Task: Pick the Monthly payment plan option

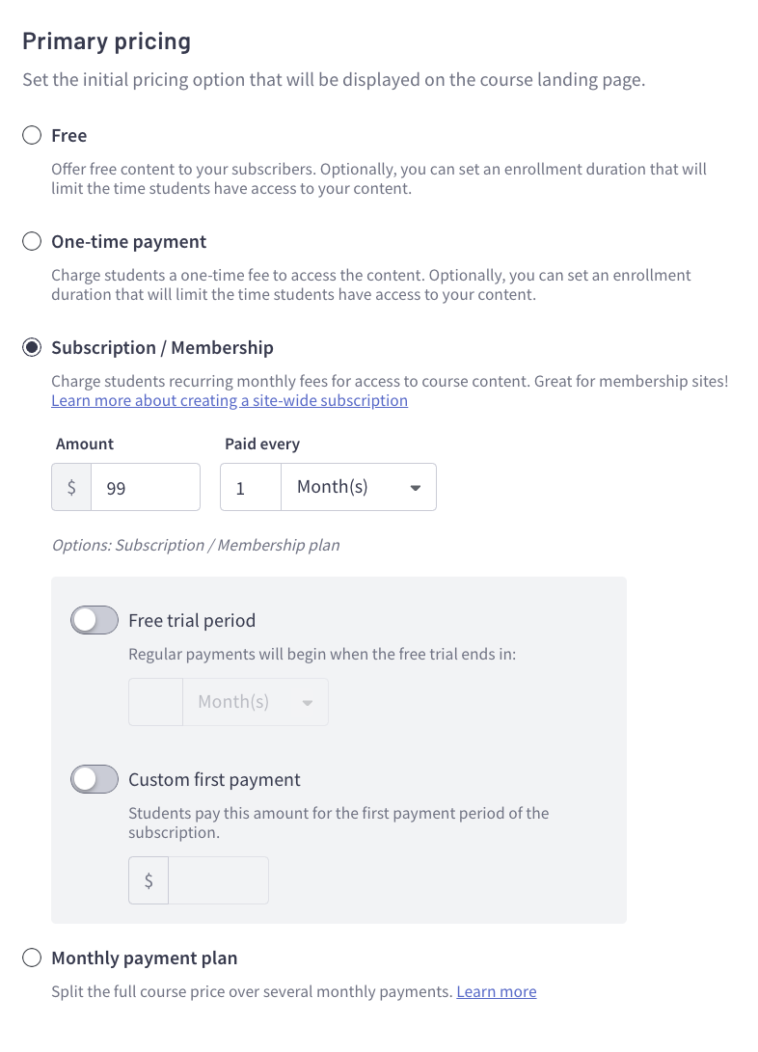Action: 32,958
